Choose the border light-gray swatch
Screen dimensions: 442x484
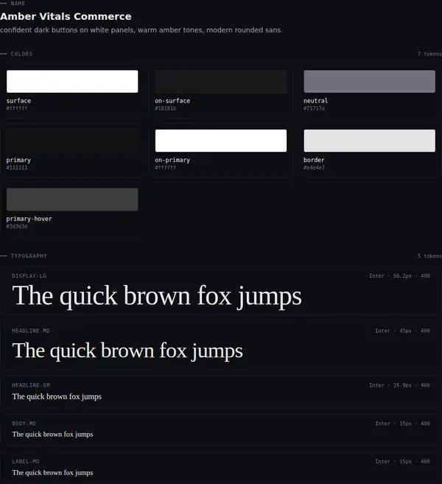(x=370, y=141)
